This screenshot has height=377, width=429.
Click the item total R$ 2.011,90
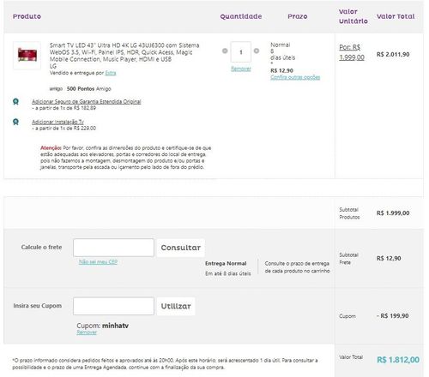[x=393, y=54]
